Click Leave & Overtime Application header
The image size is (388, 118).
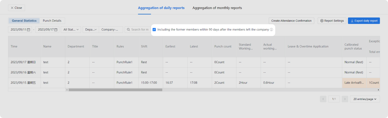point(314,47)
